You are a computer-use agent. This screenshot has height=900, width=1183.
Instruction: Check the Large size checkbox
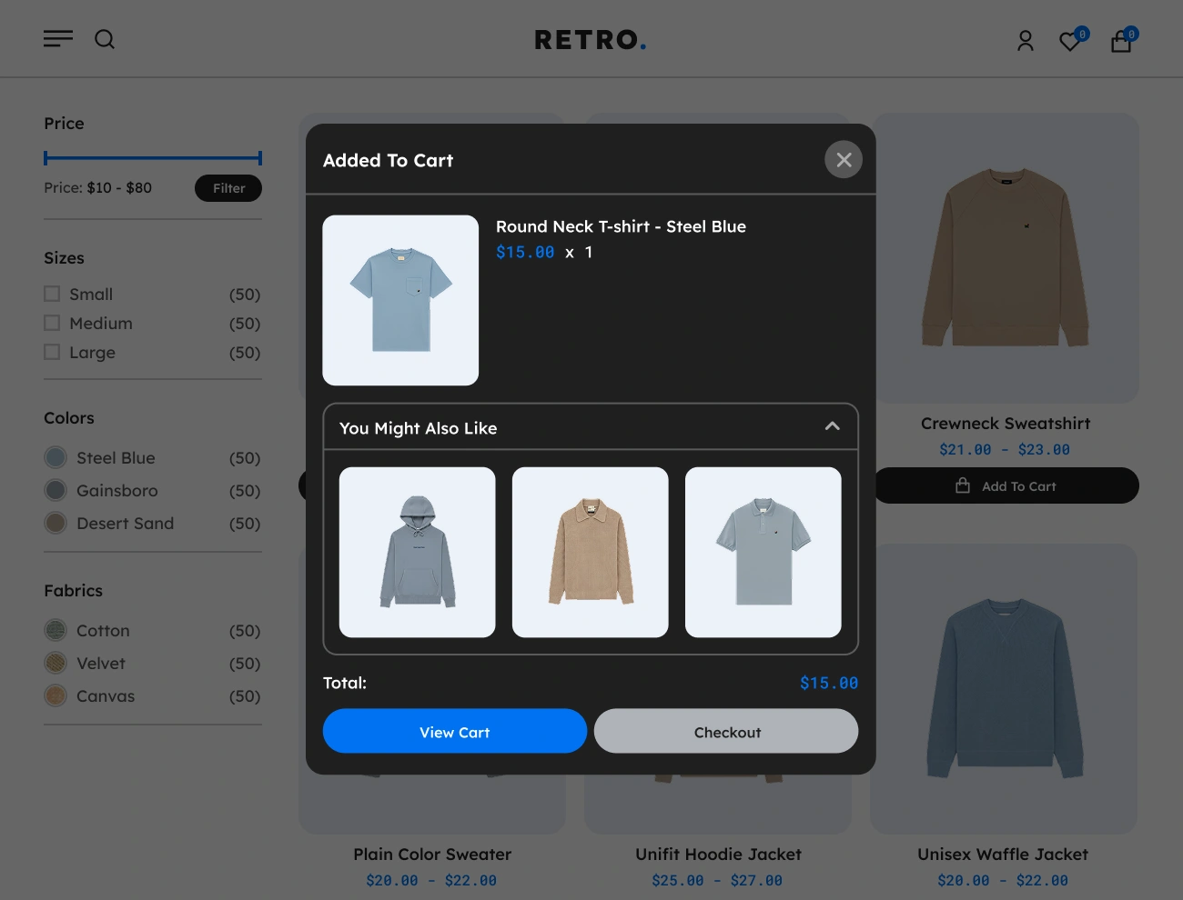(x=52, y=352)
